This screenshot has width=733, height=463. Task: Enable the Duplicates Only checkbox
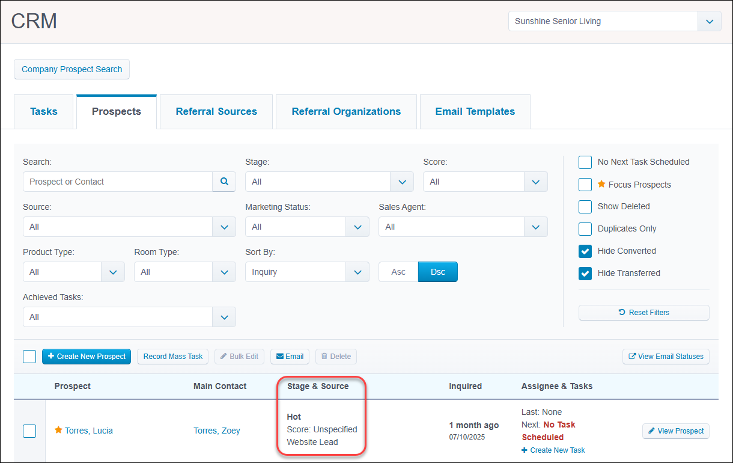585,229
